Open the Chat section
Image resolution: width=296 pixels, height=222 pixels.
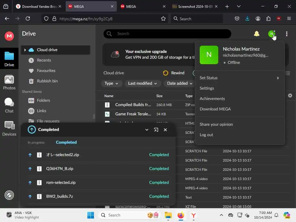point(9,105)
